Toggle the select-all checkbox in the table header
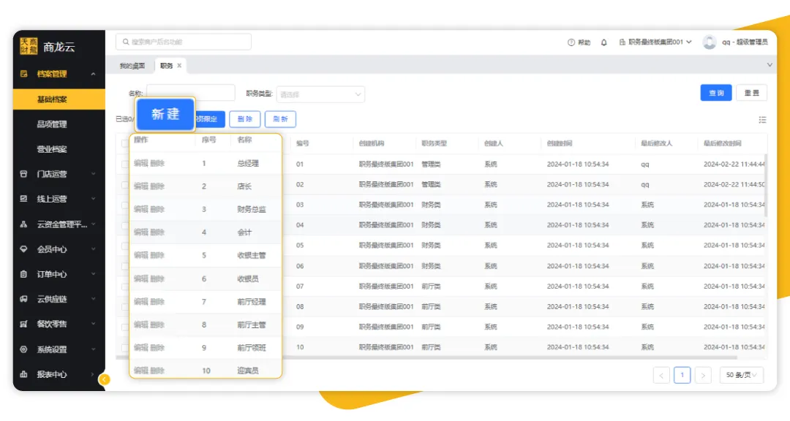Viewport: 790px width, 421px height. click(124, 143)
